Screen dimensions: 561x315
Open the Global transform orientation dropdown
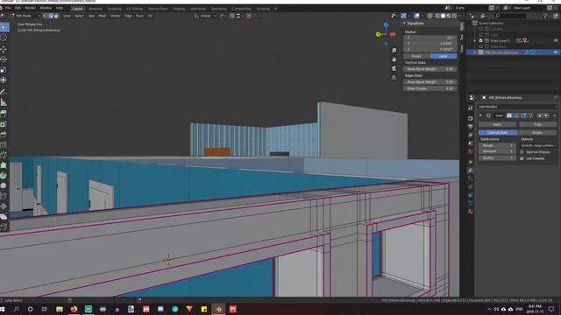point(205,16)
